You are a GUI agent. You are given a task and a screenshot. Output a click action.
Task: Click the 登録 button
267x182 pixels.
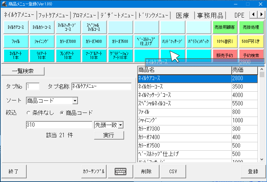[x=253, y=171]
